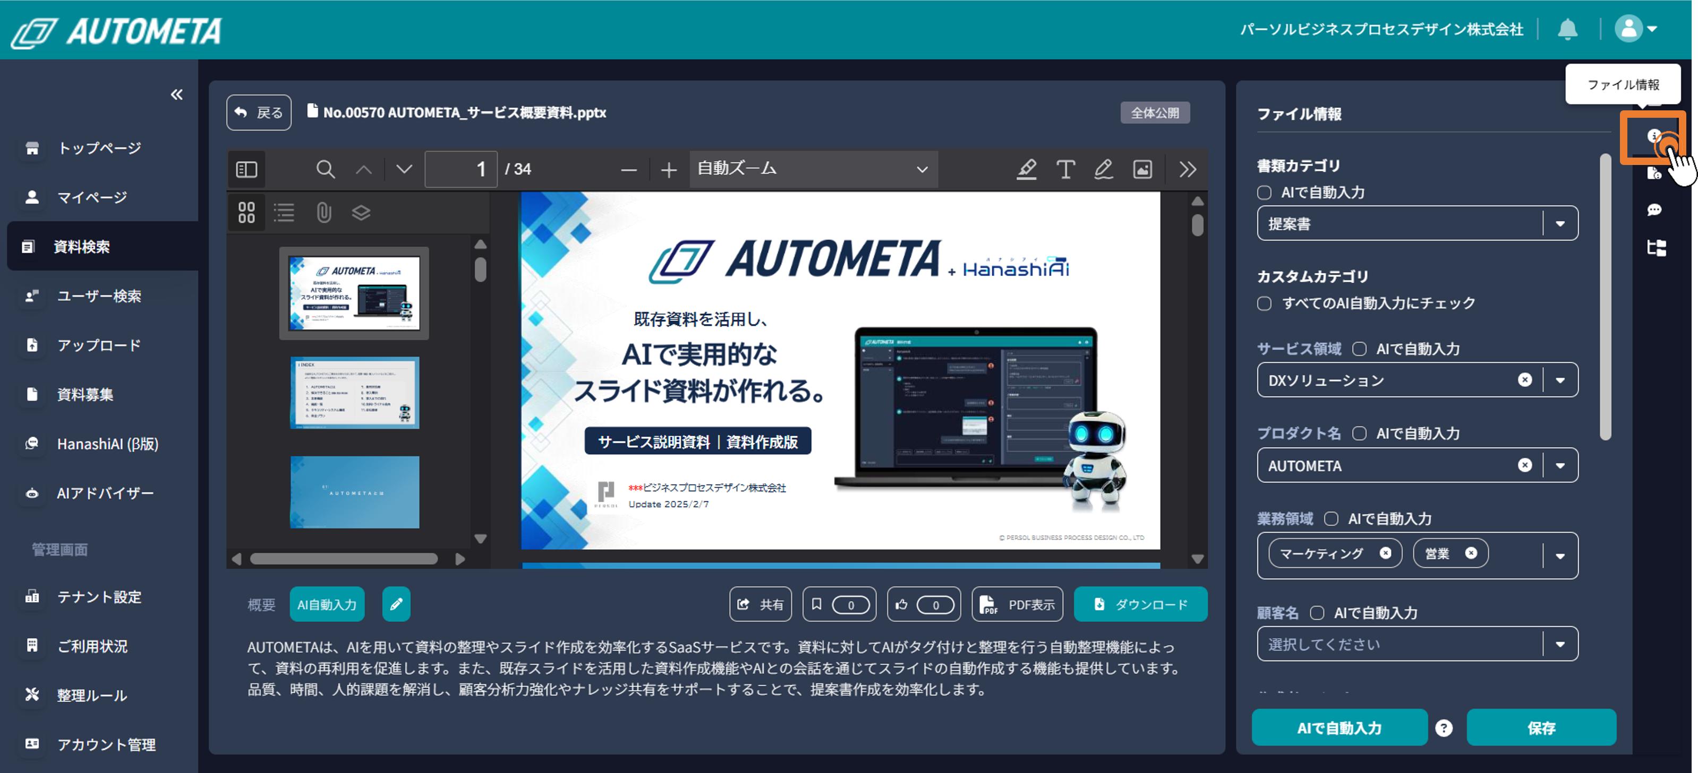
Task: Click the pencil edit summary button
Action: point(396,604)
